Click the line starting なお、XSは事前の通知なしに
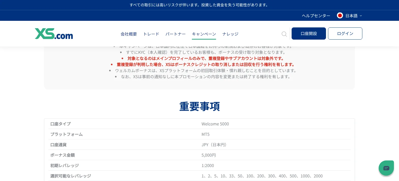The width and height of the screenshot is (399, 181). tap(206, 77)
